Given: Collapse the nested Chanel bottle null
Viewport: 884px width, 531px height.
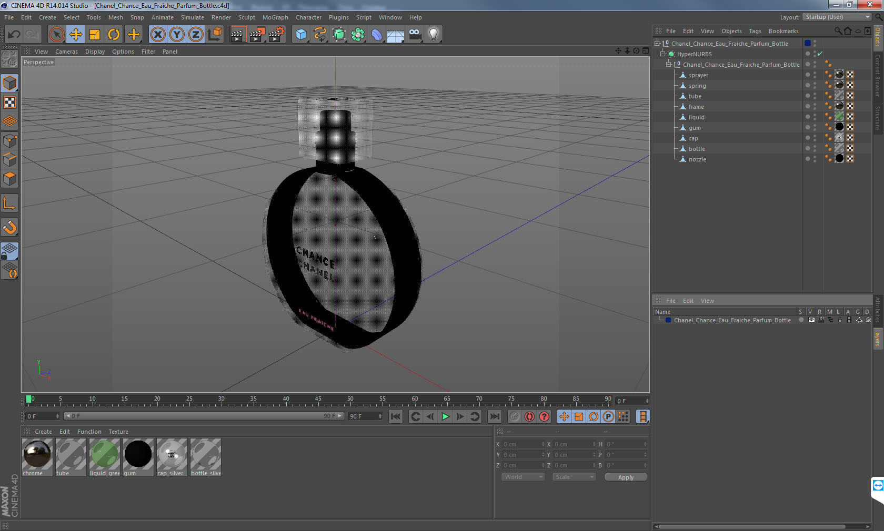Looking at the screenshot, I should (669, 64).
